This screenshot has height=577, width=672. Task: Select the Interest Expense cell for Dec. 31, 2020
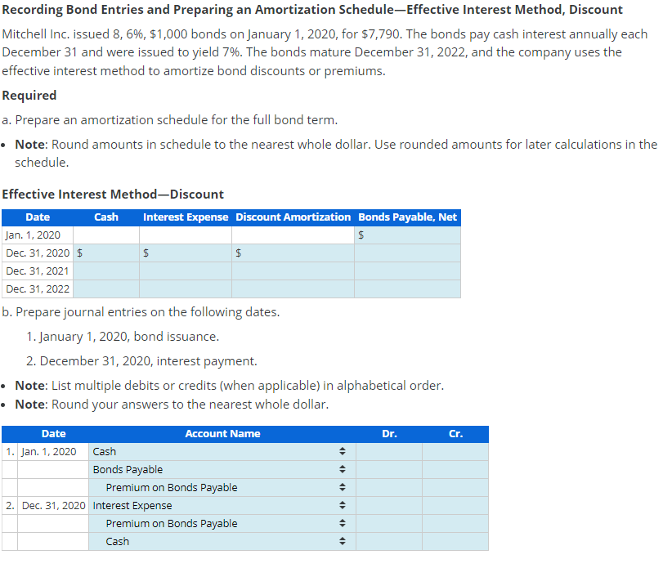coord(184,253)
